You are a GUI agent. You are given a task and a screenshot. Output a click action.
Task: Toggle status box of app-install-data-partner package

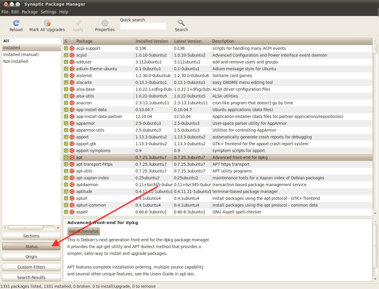(x=66, y=116)
